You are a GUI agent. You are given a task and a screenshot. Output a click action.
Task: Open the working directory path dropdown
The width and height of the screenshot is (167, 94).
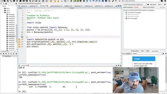click(160, 1)
